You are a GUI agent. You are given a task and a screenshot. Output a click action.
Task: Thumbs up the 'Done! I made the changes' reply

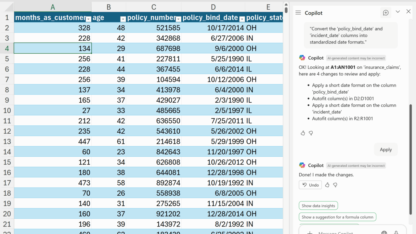[327, 185]
